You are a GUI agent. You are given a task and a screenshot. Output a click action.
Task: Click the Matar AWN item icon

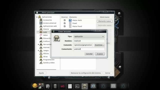[x=70, y=20]
